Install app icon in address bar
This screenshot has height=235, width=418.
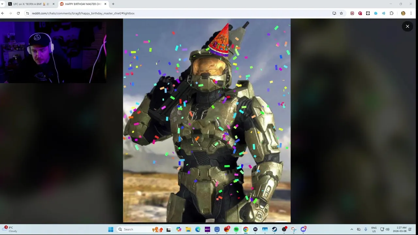(334, 13)
